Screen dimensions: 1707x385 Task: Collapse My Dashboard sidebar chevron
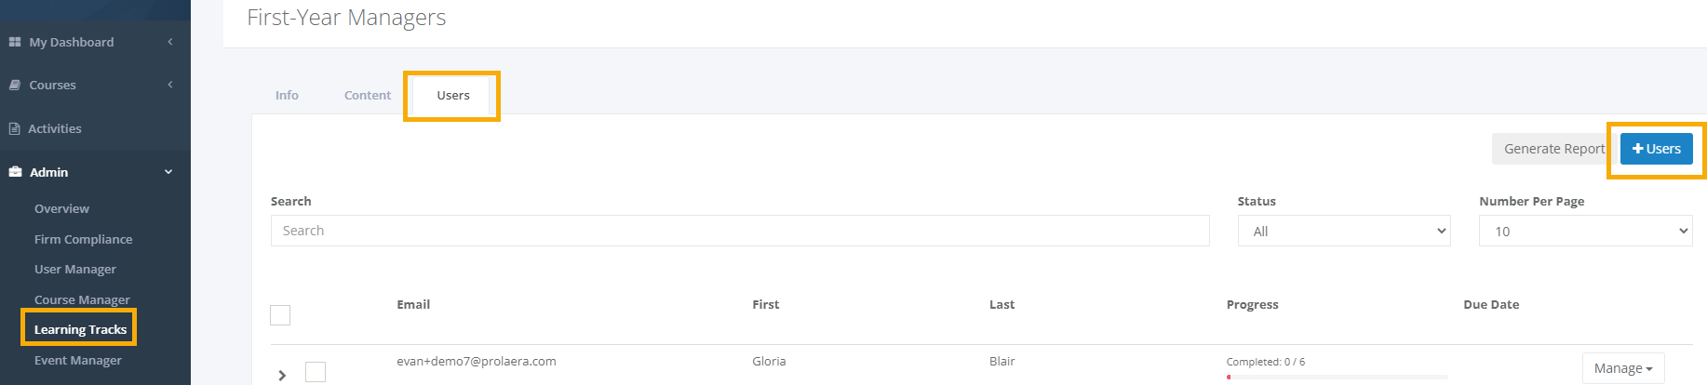click(170, 42)
